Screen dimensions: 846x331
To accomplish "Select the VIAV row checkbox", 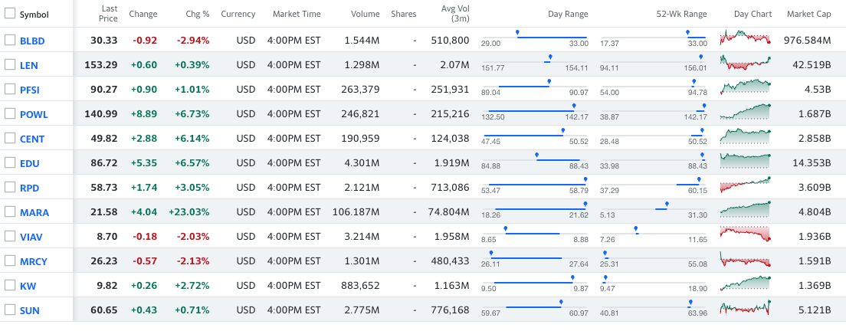I will [10, 236].
